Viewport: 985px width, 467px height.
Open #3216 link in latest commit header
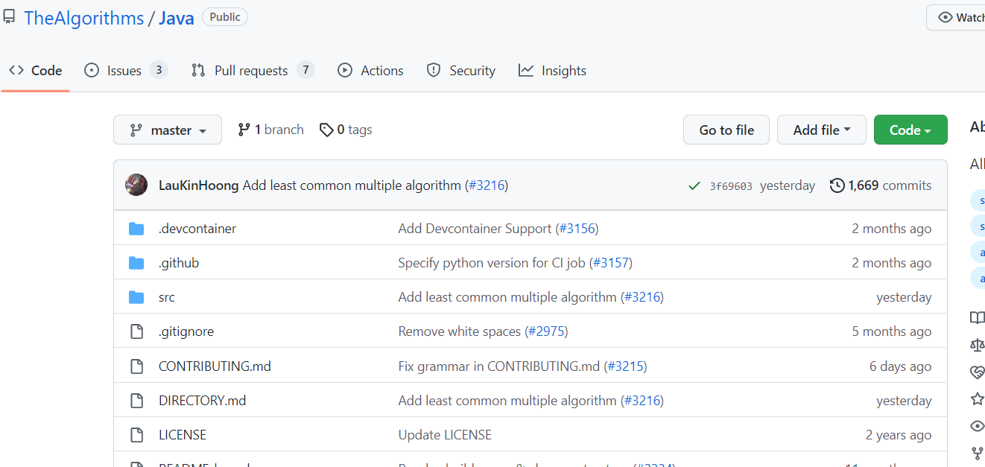(487, 185)
